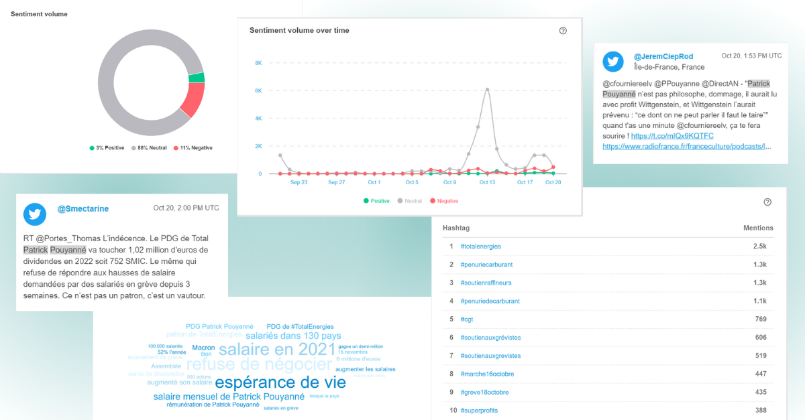Select the red negative donut segment
This screenshot has width=805, height=420.
(x=193, y=100)
